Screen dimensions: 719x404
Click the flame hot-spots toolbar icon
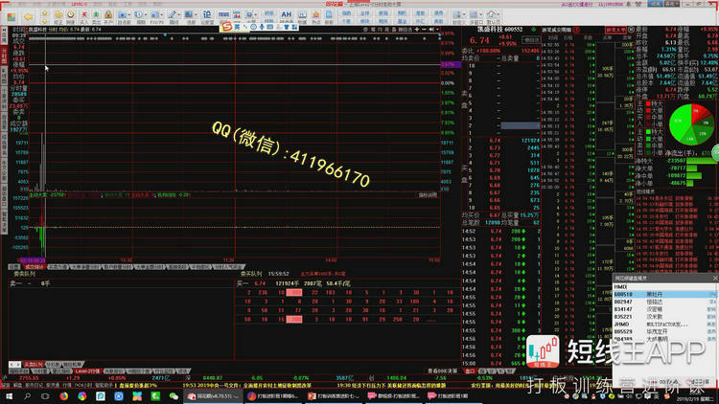(x=316, y=17)
